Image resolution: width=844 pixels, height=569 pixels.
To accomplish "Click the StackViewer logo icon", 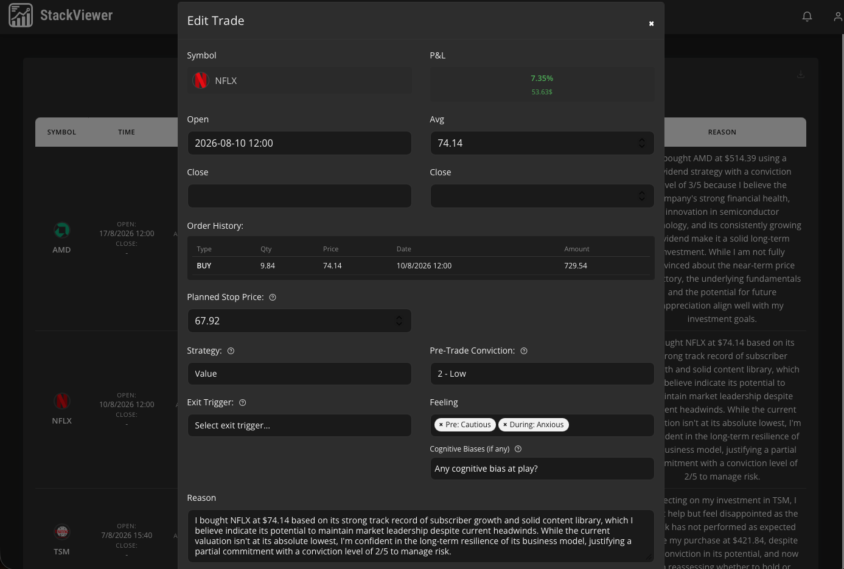I will tap(21, 15).
